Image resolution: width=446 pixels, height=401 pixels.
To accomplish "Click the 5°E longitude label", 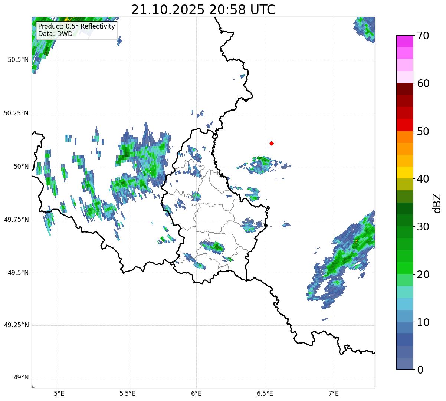I will tap(59, 393).
